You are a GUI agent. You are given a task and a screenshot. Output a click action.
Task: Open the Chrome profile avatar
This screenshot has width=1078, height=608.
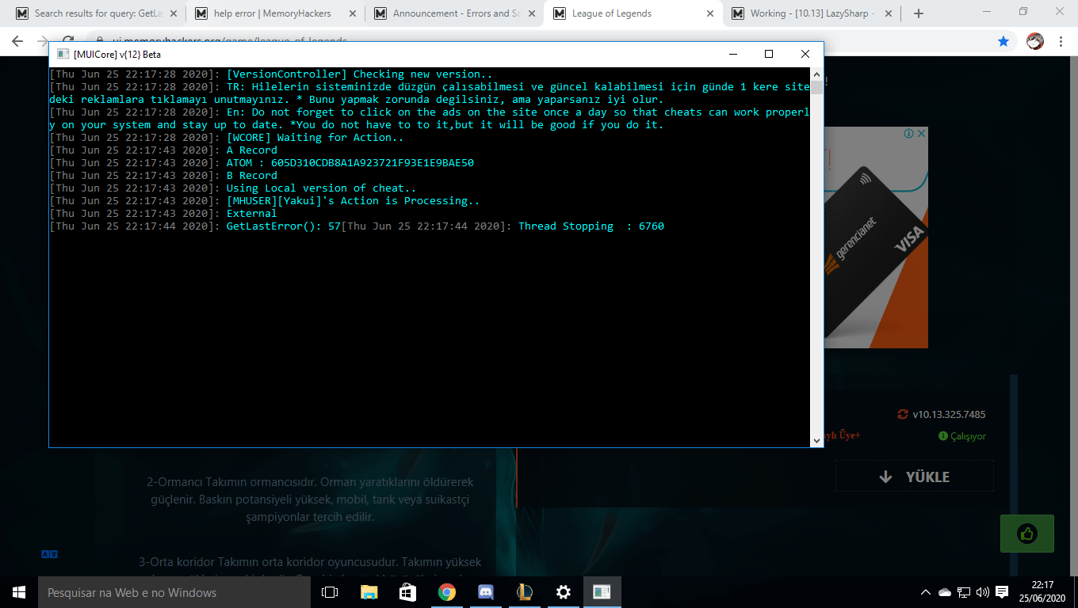pos(1034,41)
